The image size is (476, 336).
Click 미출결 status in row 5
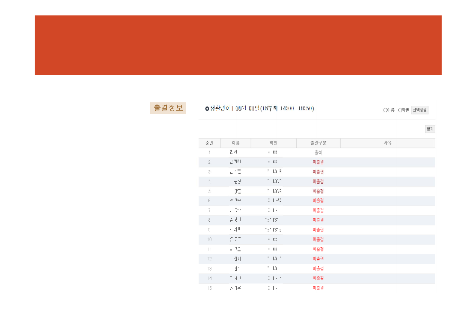pyautogui.click(x=318, y=191)
